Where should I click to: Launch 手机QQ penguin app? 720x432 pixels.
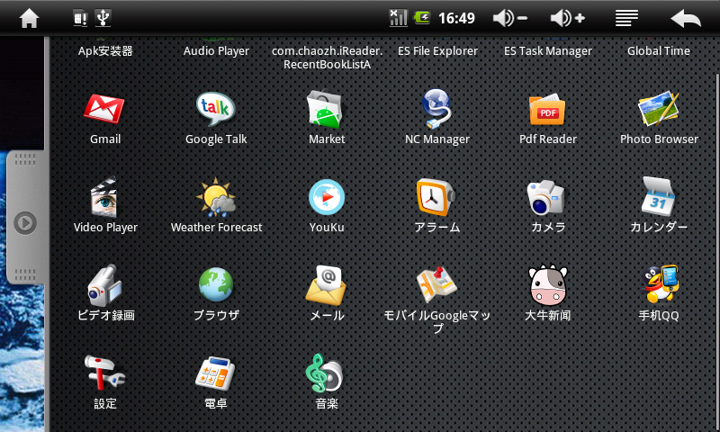click(x=661, y=283)
